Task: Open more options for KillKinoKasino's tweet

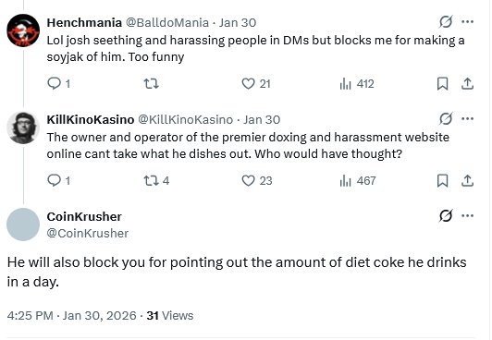Action: point(468,119)
